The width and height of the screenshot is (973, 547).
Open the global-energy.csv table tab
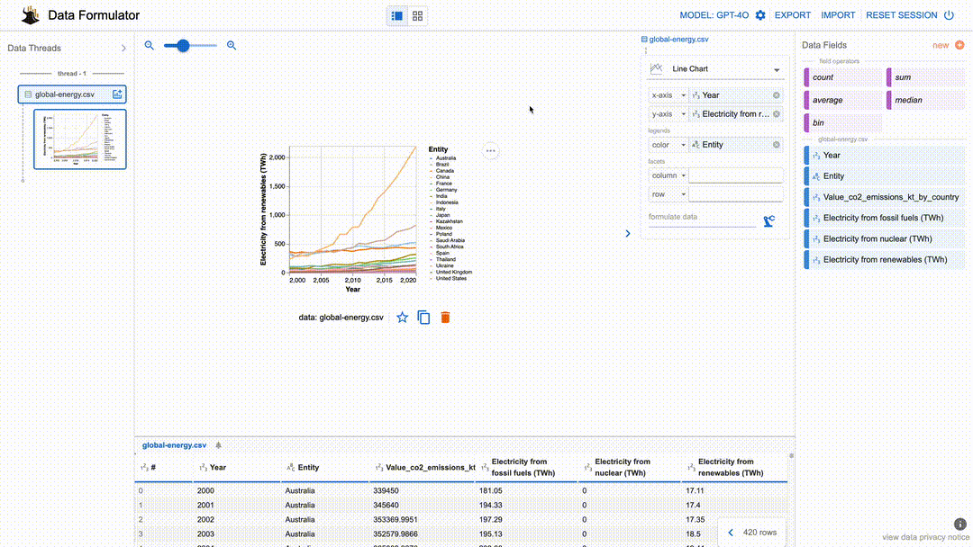point(175,444)
